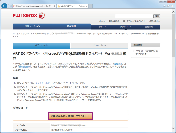The height and width of the screenshot is (133, 176).
Task: Click the refresh icon in address bar
Action: click(x=54, y=6)
